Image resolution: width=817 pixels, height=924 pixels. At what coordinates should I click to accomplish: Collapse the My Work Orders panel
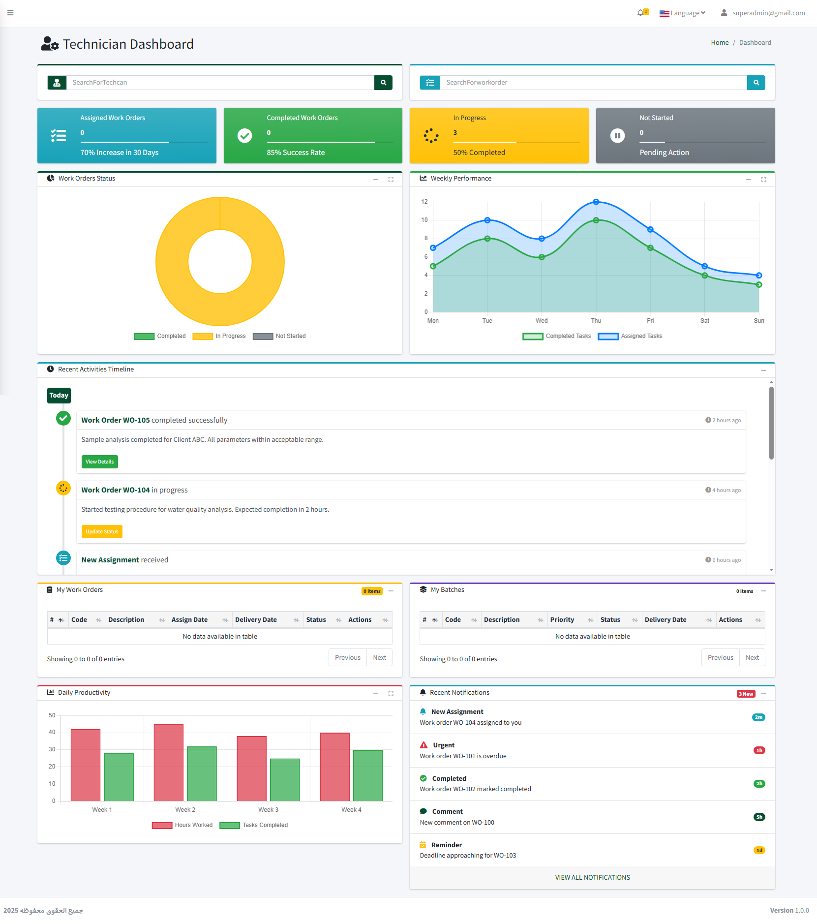click(x=391, y=591)
